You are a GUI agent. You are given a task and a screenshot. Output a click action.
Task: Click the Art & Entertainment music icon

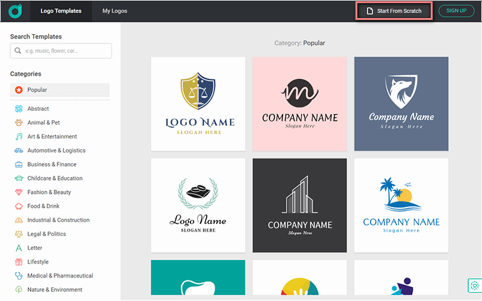(x=19, y=137)
